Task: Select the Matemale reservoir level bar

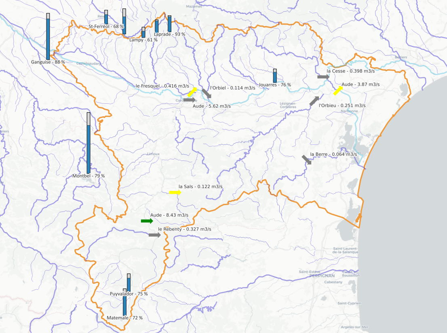Action: [124, 302]
